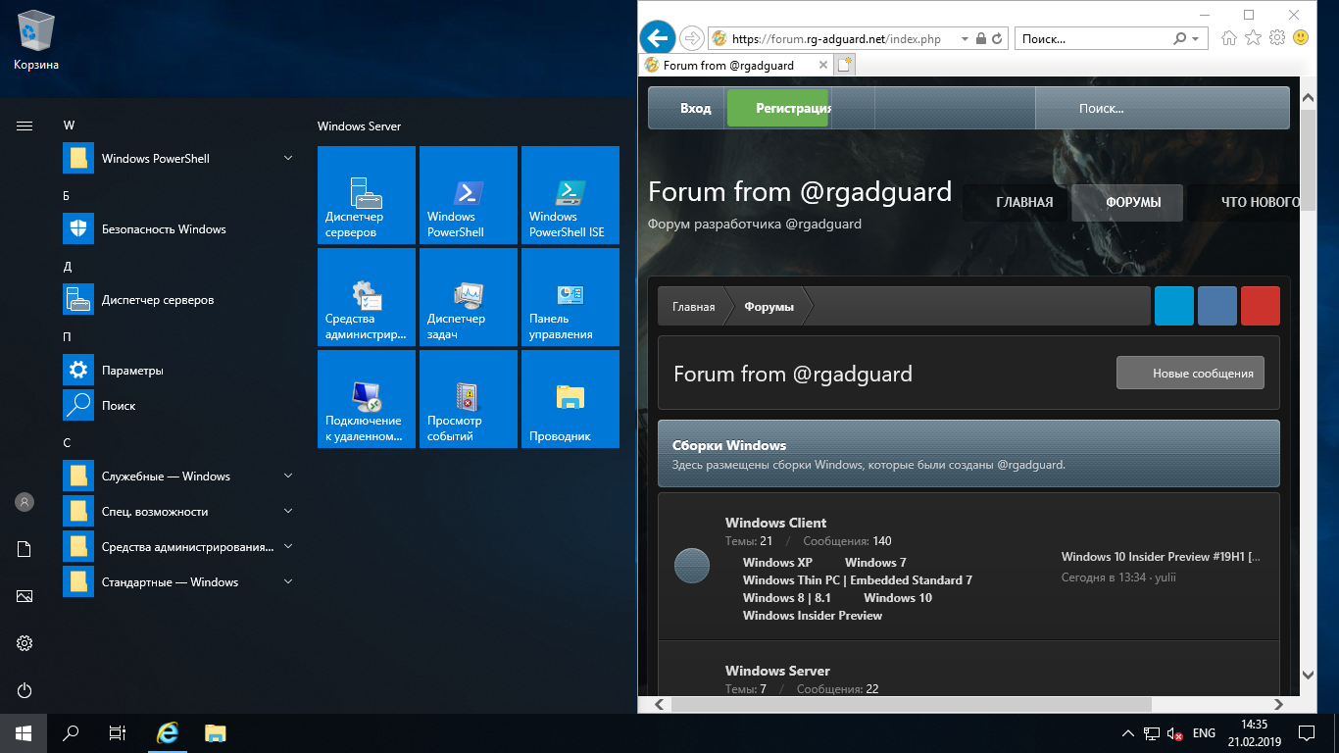Open File Explorer from the taskbar
Viewport: 1339px width, 753px height.
[x=216, y=733]
